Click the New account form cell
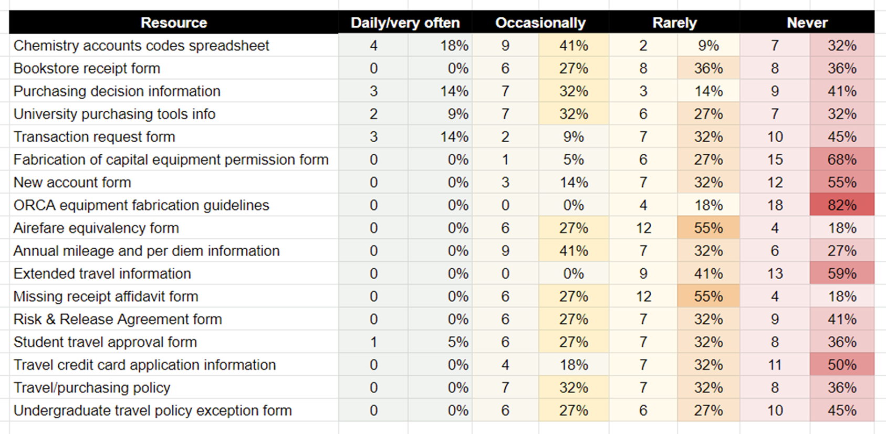 coord(72,183)
